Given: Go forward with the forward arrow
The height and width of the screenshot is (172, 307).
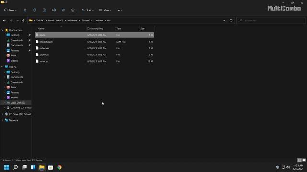Looking at the screenshot, I should (x=11, y=21).
